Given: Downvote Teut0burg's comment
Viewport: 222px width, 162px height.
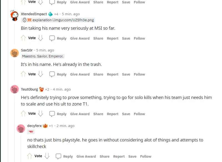Looking at the screenshot, I should click(x=41, y=114).
